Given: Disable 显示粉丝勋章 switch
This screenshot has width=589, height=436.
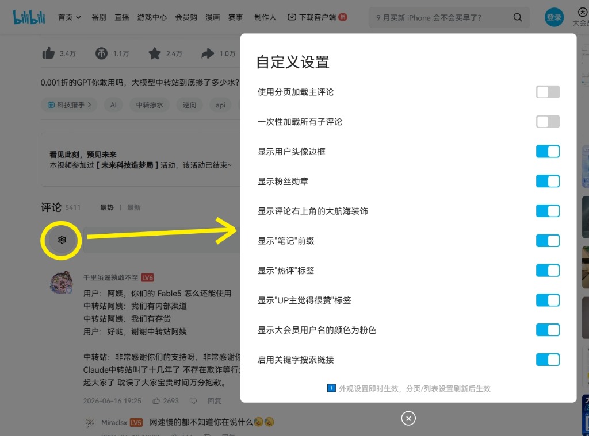Looking at the screenshot, I should 548,181.
